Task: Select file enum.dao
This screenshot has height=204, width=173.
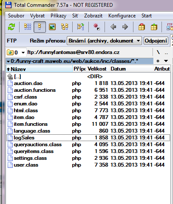Action: pos(88,104)
